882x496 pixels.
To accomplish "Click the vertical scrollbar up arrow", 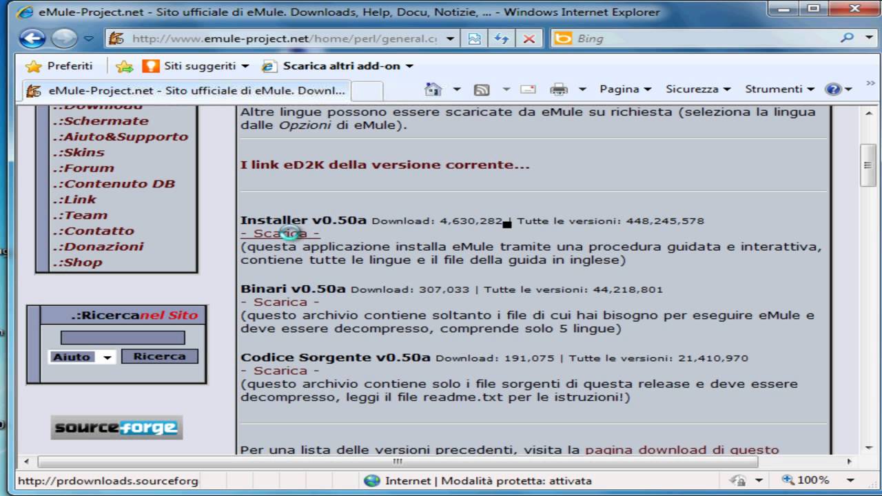I will pos(868,112).
